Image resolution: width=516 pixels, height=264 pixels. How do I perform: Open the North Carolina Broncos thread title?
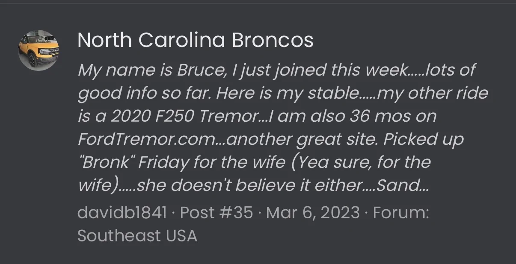coord(196,41)
